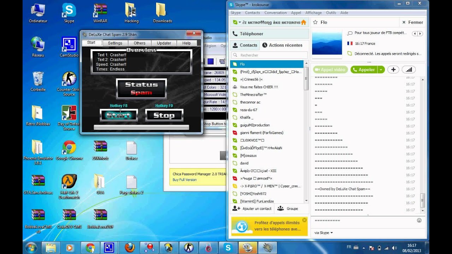Open the Conversation menu in Skype
Screen dimensions: 452x254
[275, 13]
